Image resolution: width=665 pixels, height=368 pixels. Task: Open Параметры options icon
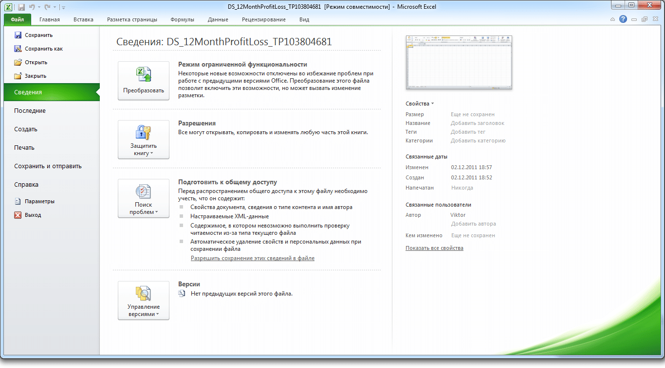(x=18, y=201)
